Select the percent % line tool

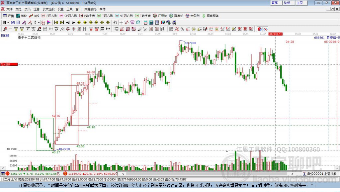(182, 29)
